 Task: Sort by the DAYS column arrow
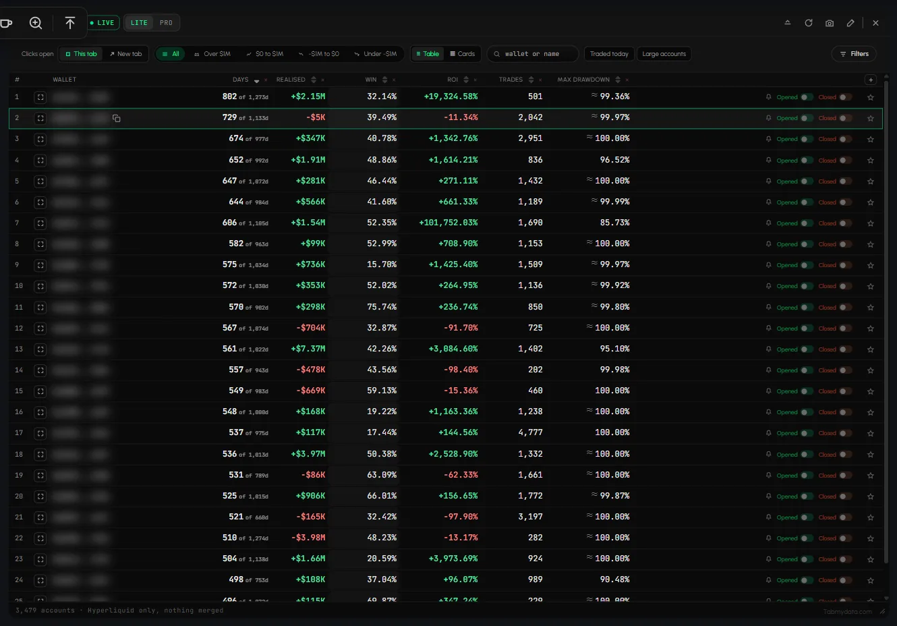256,80
